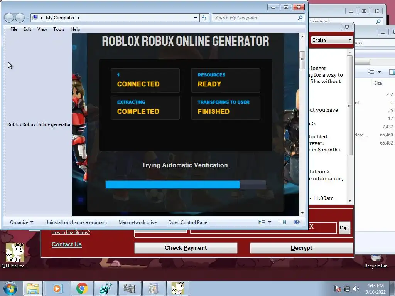
Task: Click the brick wall taskbar icon
Action: point(130,288)
